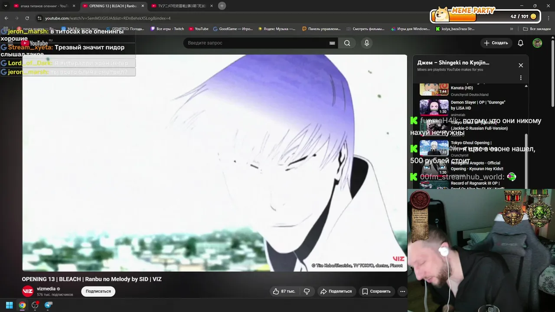Play Record of Ragnarok III OP video
Screen dimensions: 555x312
pyautogui.click(x=470, y=185)
